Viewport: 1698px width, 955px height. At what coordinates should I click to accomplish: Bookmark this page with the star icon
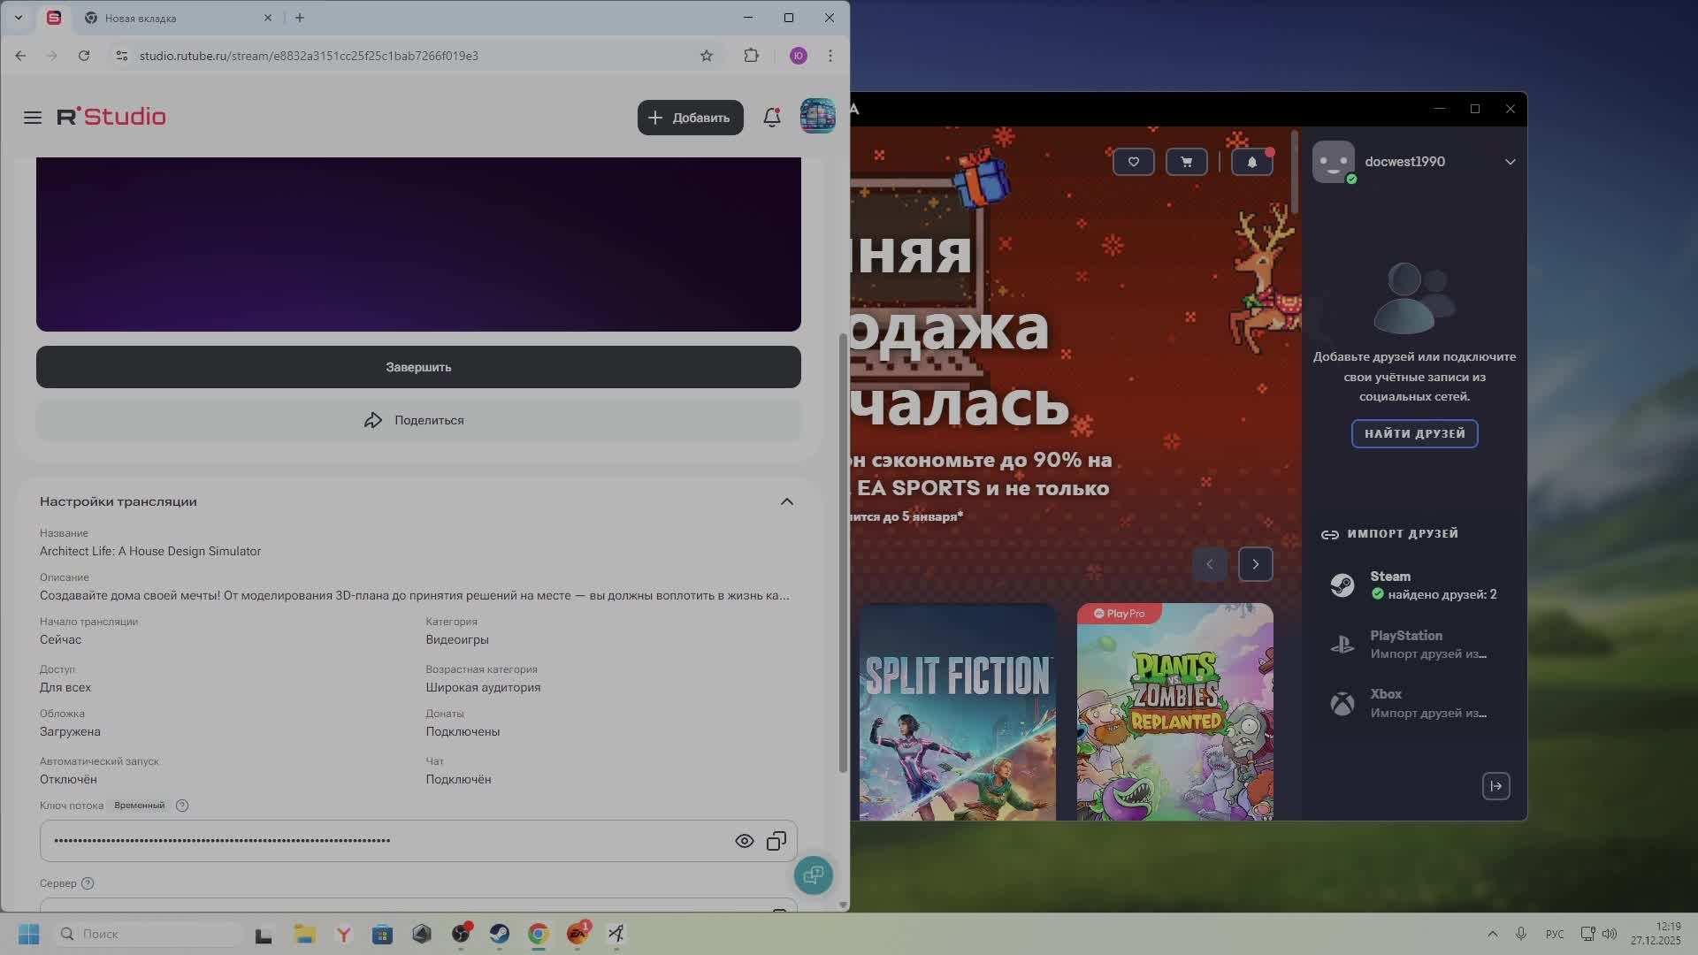click(x=706, y=56)
